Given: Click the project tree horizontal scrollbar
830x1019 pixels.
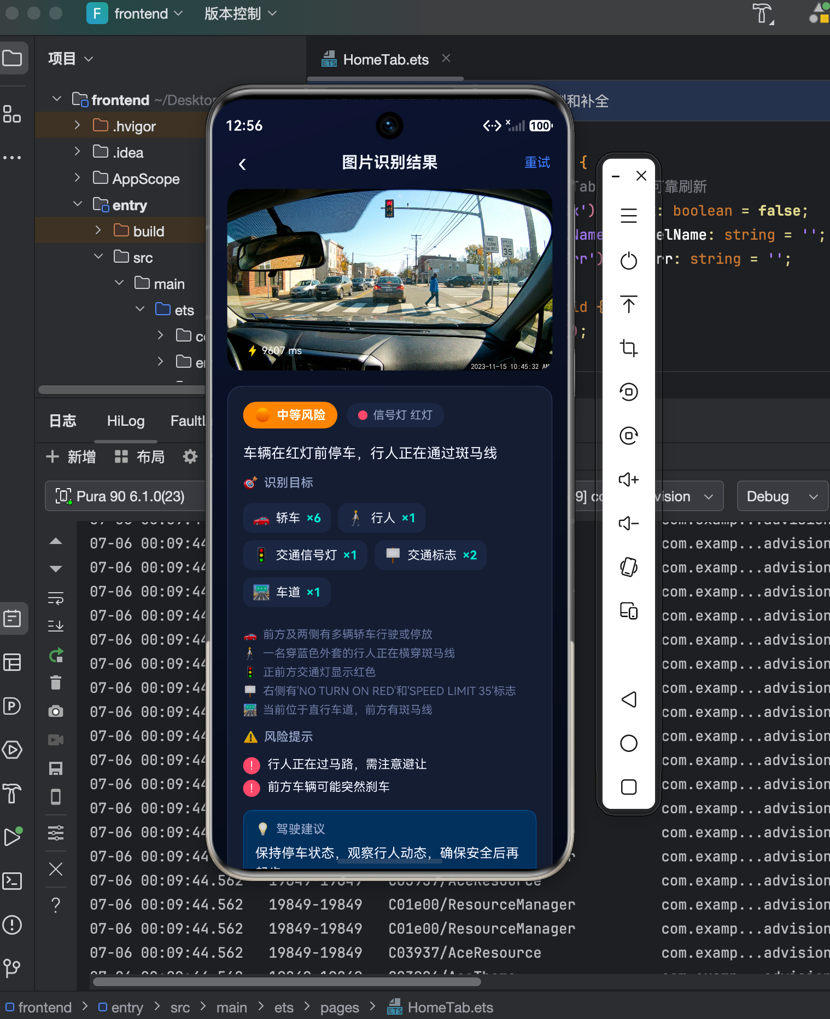Looking at the screenshot, I should (x=121, y=390).
